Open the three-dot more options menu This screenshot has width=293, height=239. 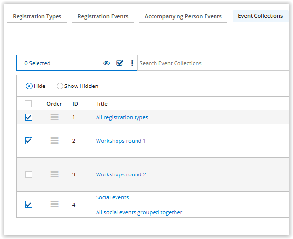click(x=132, y=63)
